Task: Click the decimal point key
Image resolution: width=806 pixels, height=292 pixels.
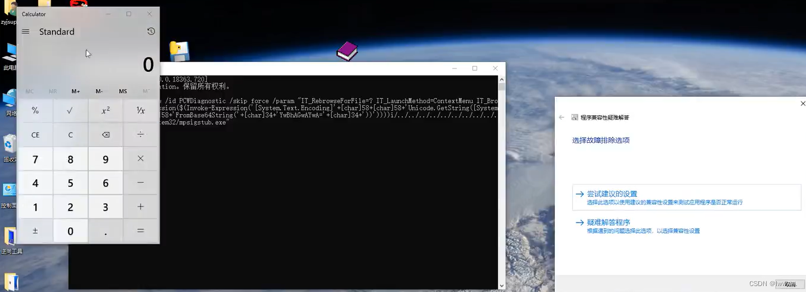Action: click(106, 231)
